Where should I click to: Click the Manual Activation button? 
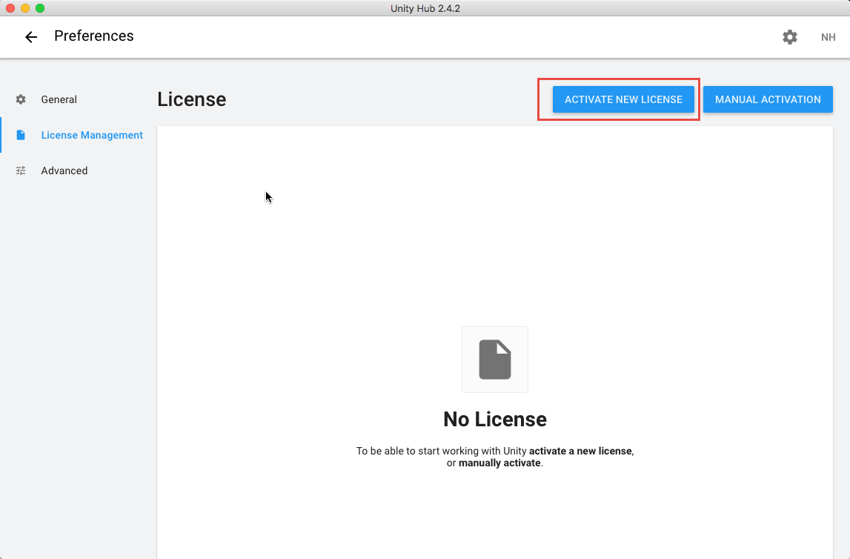click(x=768, y=99)
